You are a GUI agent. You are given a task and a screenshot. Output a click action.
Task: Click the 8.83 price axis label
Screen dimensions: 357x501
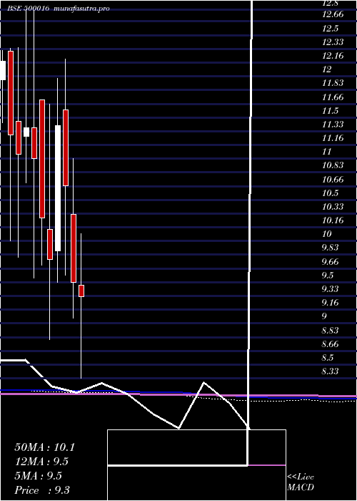(x=330, y=330)
